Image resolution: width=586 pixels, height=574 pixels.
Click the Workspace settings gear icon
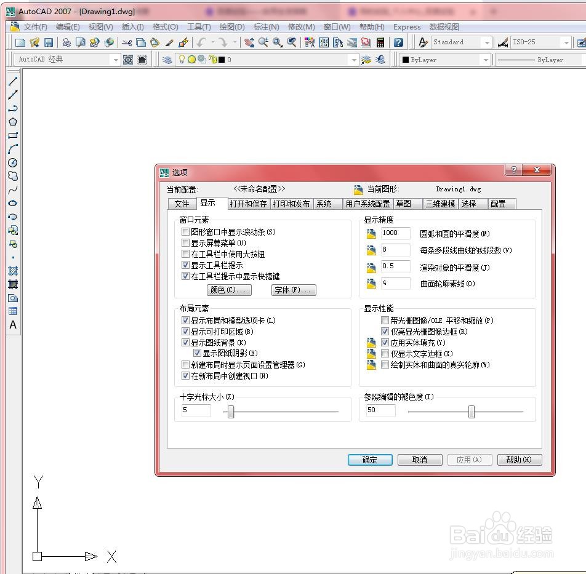click(x=128, y=60)
